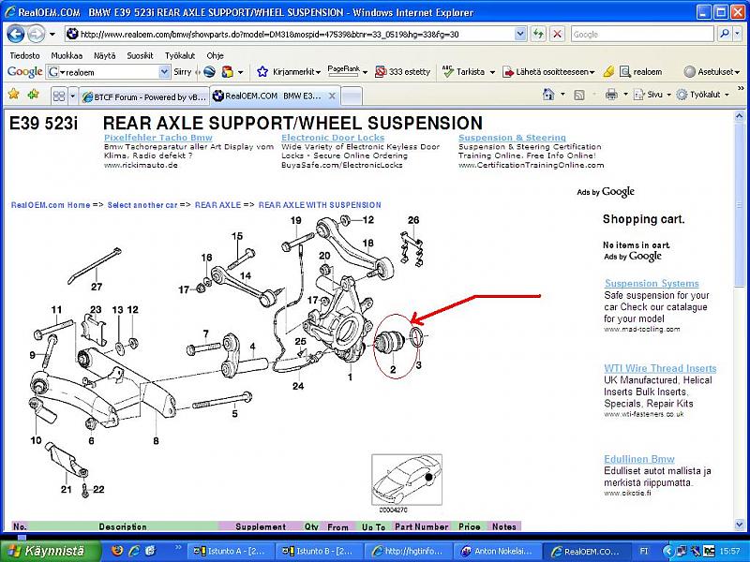Click the Stop loading red X icon
Image resolution: width=750 pixels, height=562 pixels.
(557, 34)
